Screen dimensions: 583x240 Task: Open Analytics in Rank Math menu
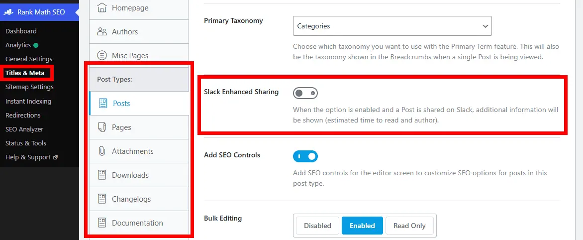point(18,45)
